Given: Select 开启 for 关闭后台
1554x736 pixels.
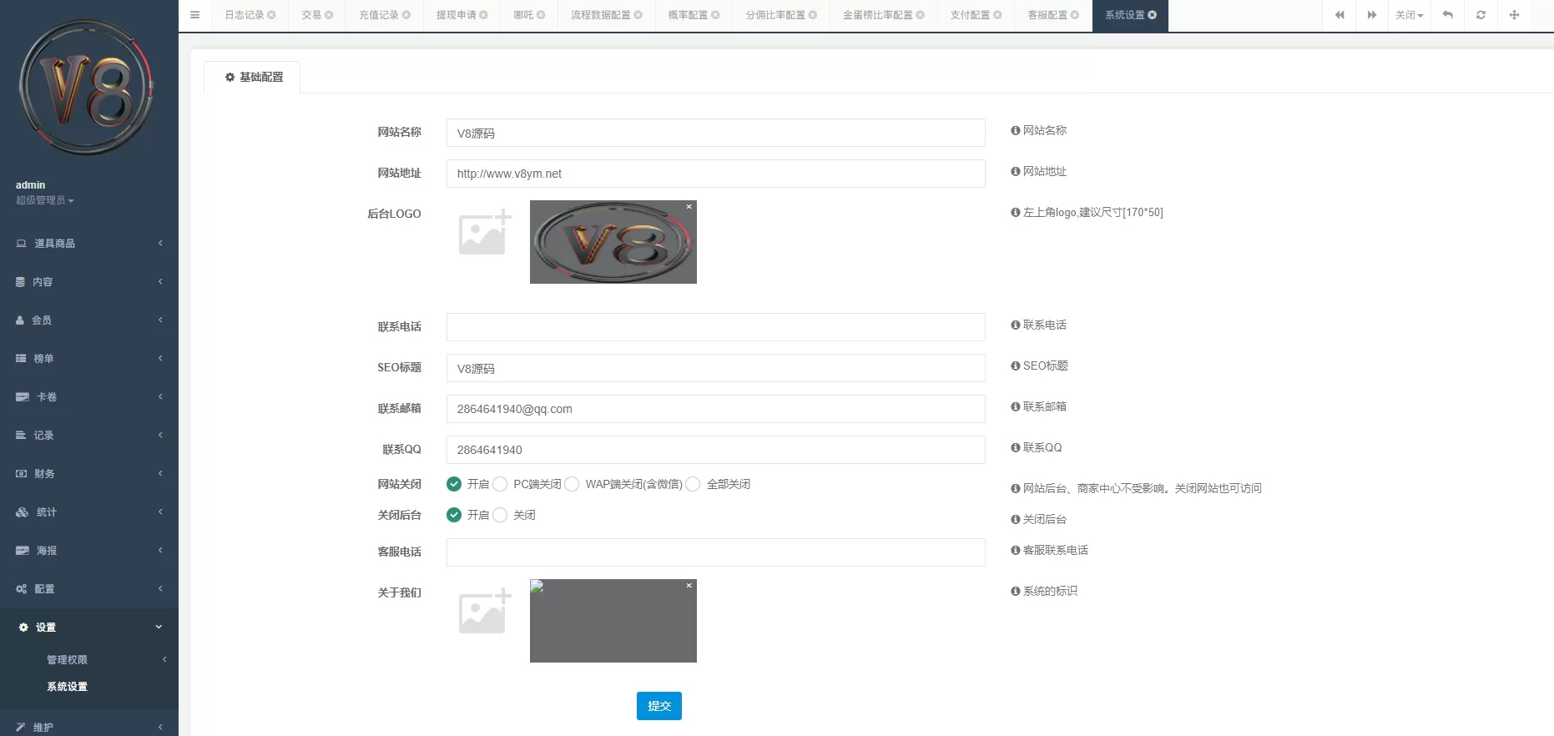Looking at the screenshot, I should 454,515.
